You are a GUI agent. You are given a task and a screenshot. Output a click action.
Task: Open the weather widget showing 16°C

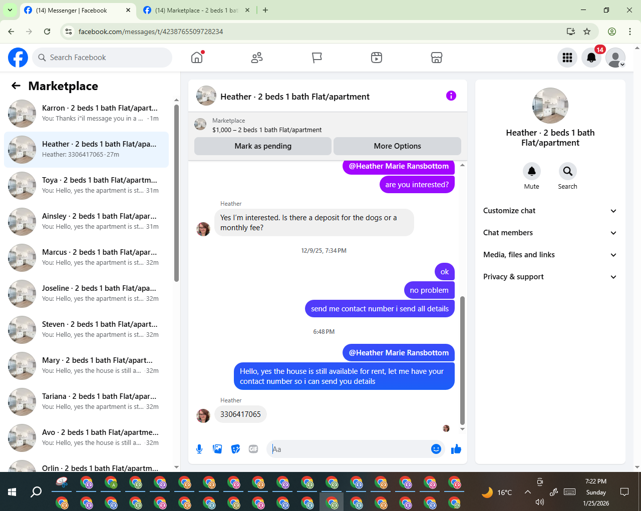496,492
